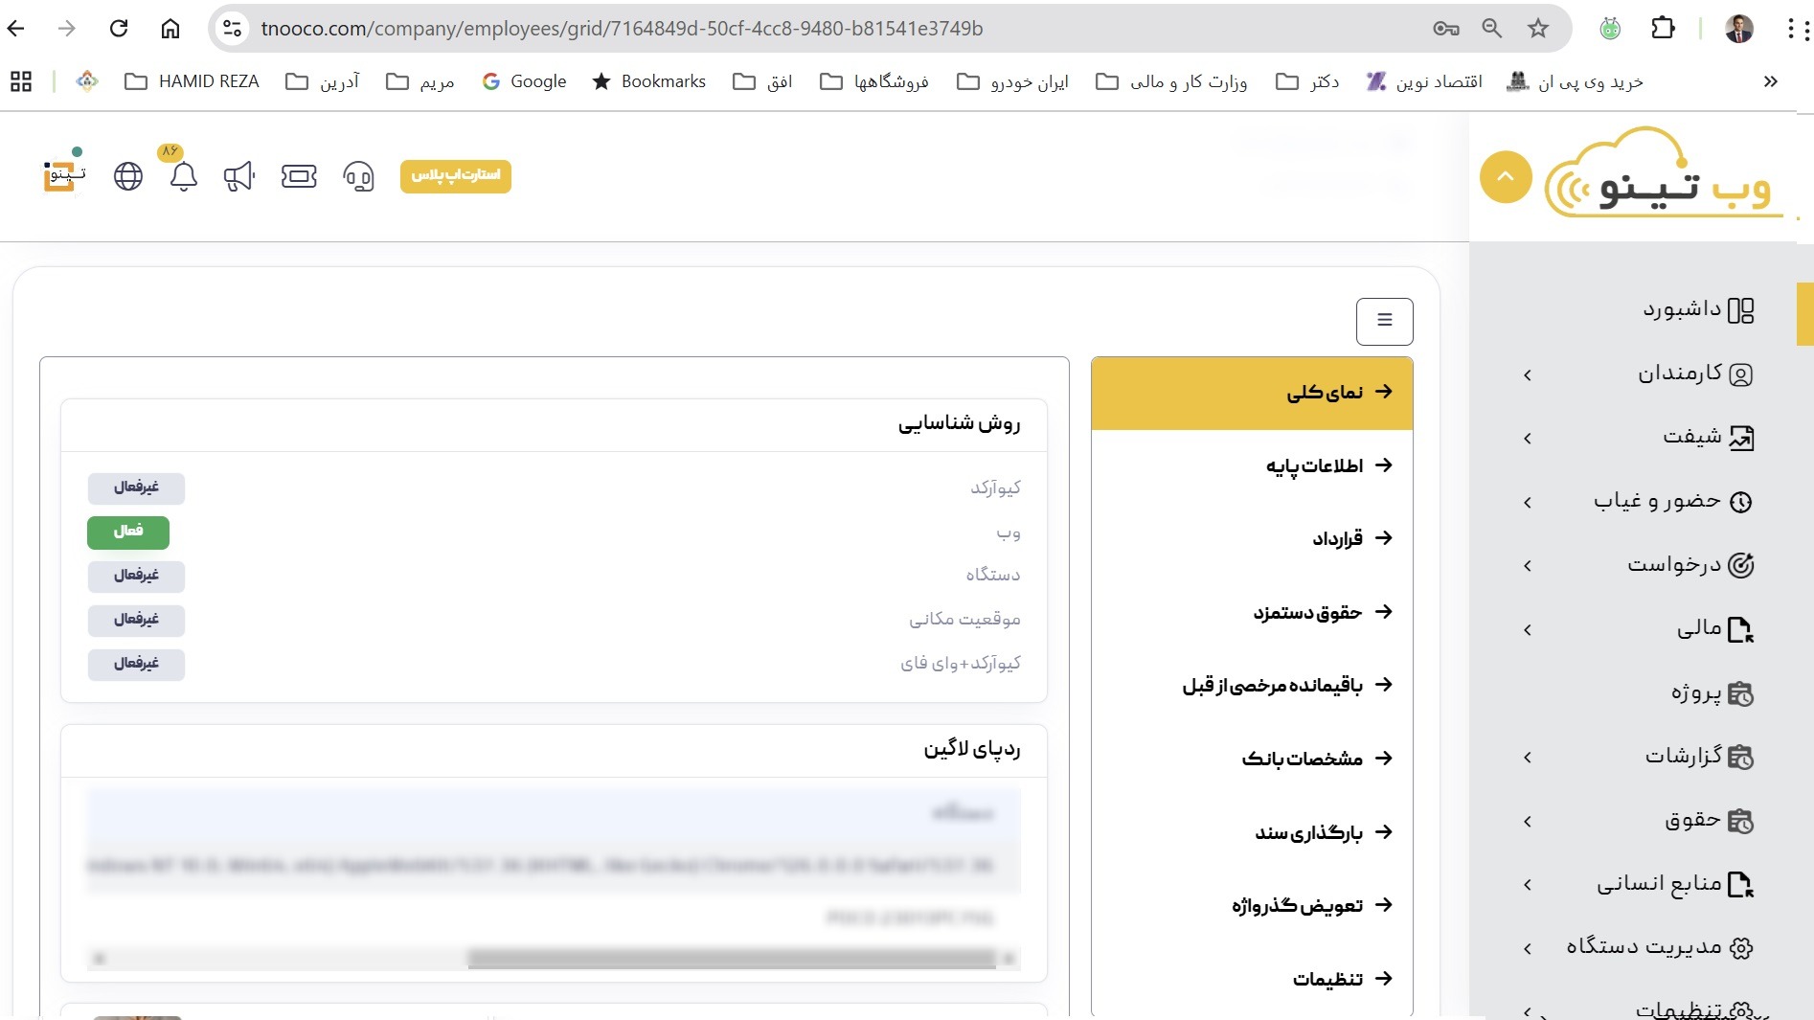
Task: Bookmark this page with star icon
Action: coord(1538,29)
